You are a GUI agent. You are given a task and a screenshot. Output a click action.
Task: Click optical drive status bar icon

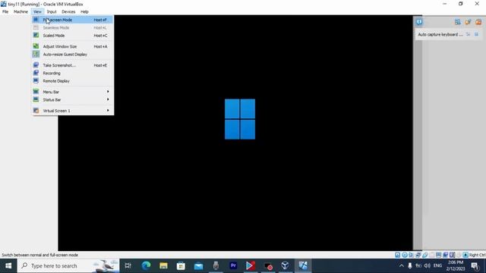tap(405, 255)
